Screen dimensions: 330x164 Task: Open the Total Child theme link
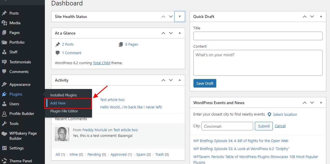coord(101,63)
